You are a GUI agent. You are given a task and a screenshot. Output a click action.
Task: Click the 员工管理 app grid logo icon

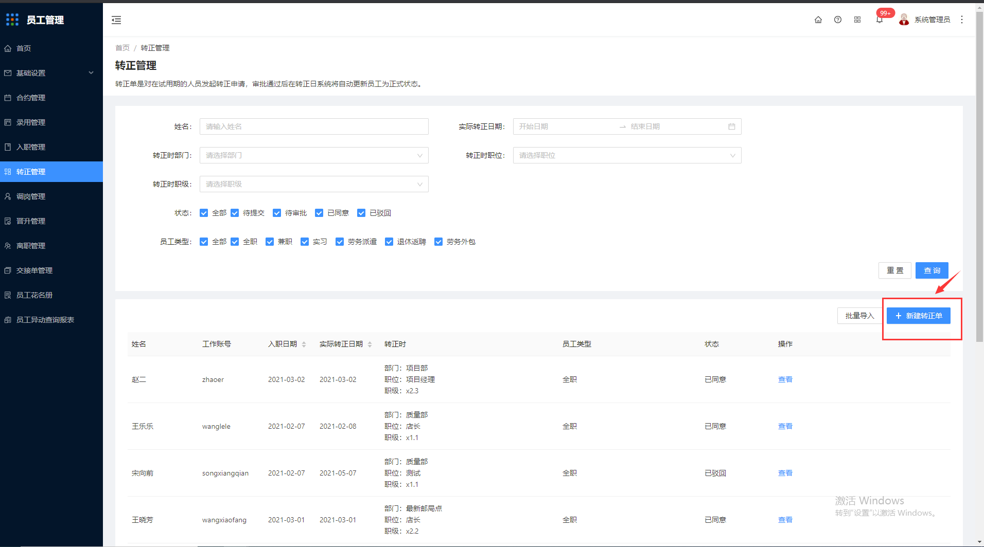pos(12,20)
